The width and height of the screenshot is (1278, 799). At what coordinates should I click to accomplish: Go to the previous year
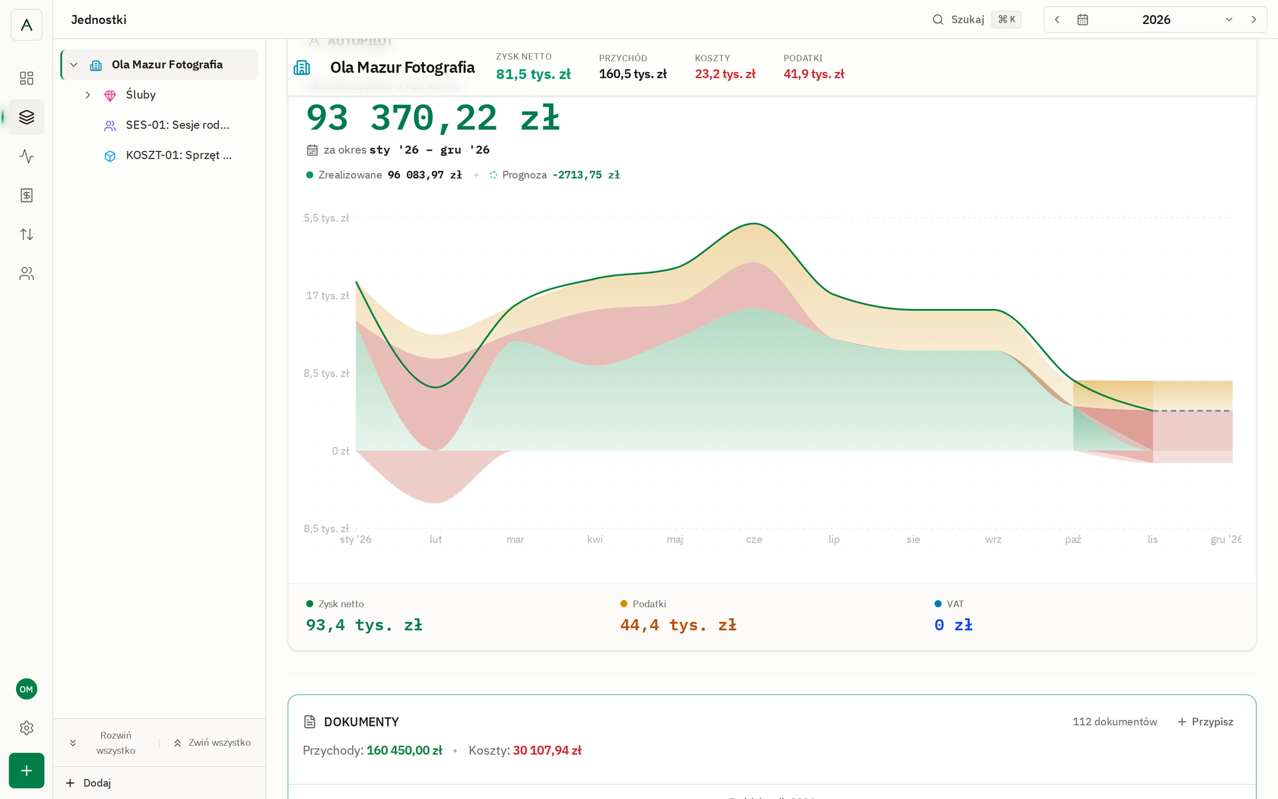(x=1057, y=20)
